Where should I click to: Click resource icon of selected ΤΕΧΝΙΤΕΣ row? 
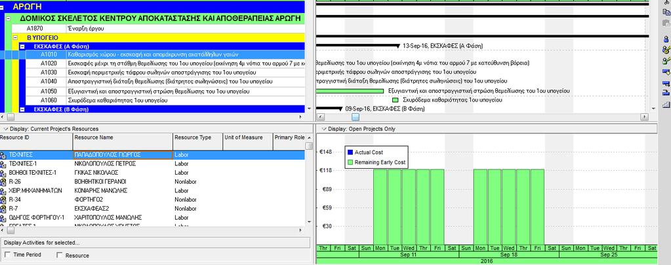tap(3, 155)
